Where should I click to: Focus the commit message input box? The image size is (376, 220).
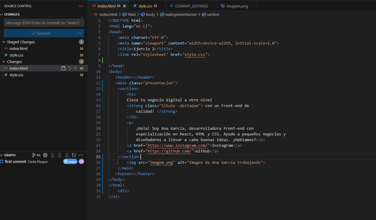point(44,23)
